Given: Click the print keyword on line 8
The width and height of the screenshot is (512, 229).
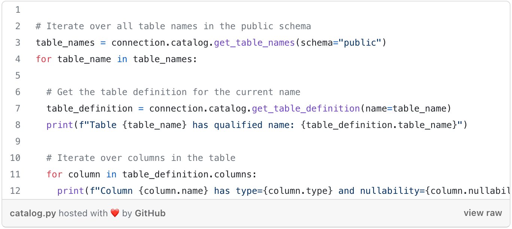Looking at the screenshot, I should [60, 125].
